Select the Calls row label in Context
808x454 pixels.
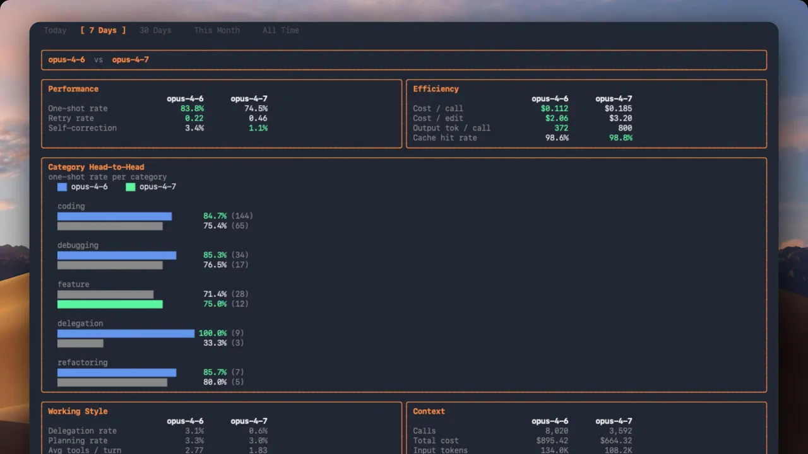(x=424, y=431)
